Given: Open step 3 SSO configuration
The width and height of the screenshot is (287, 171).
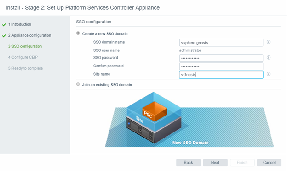Looking at the screenshot, I should point(25,46).
